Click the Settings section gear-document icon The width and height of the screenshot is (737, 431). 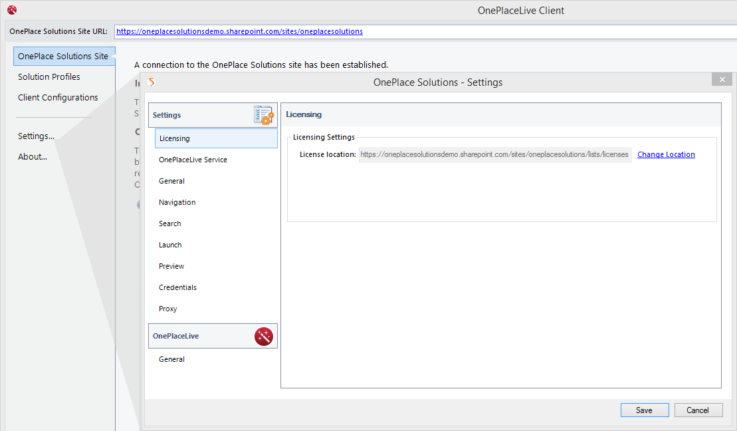(264, 115)
